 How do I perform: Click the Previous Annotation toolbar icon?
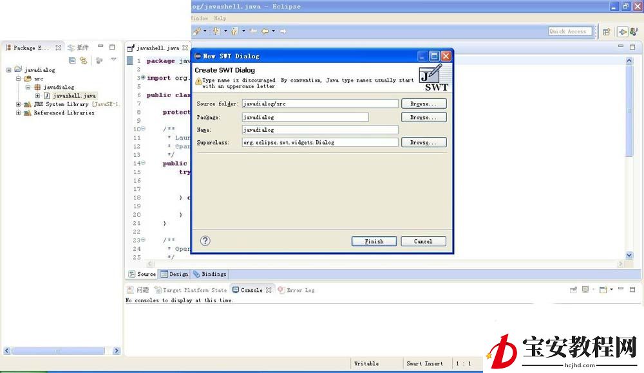234,31
